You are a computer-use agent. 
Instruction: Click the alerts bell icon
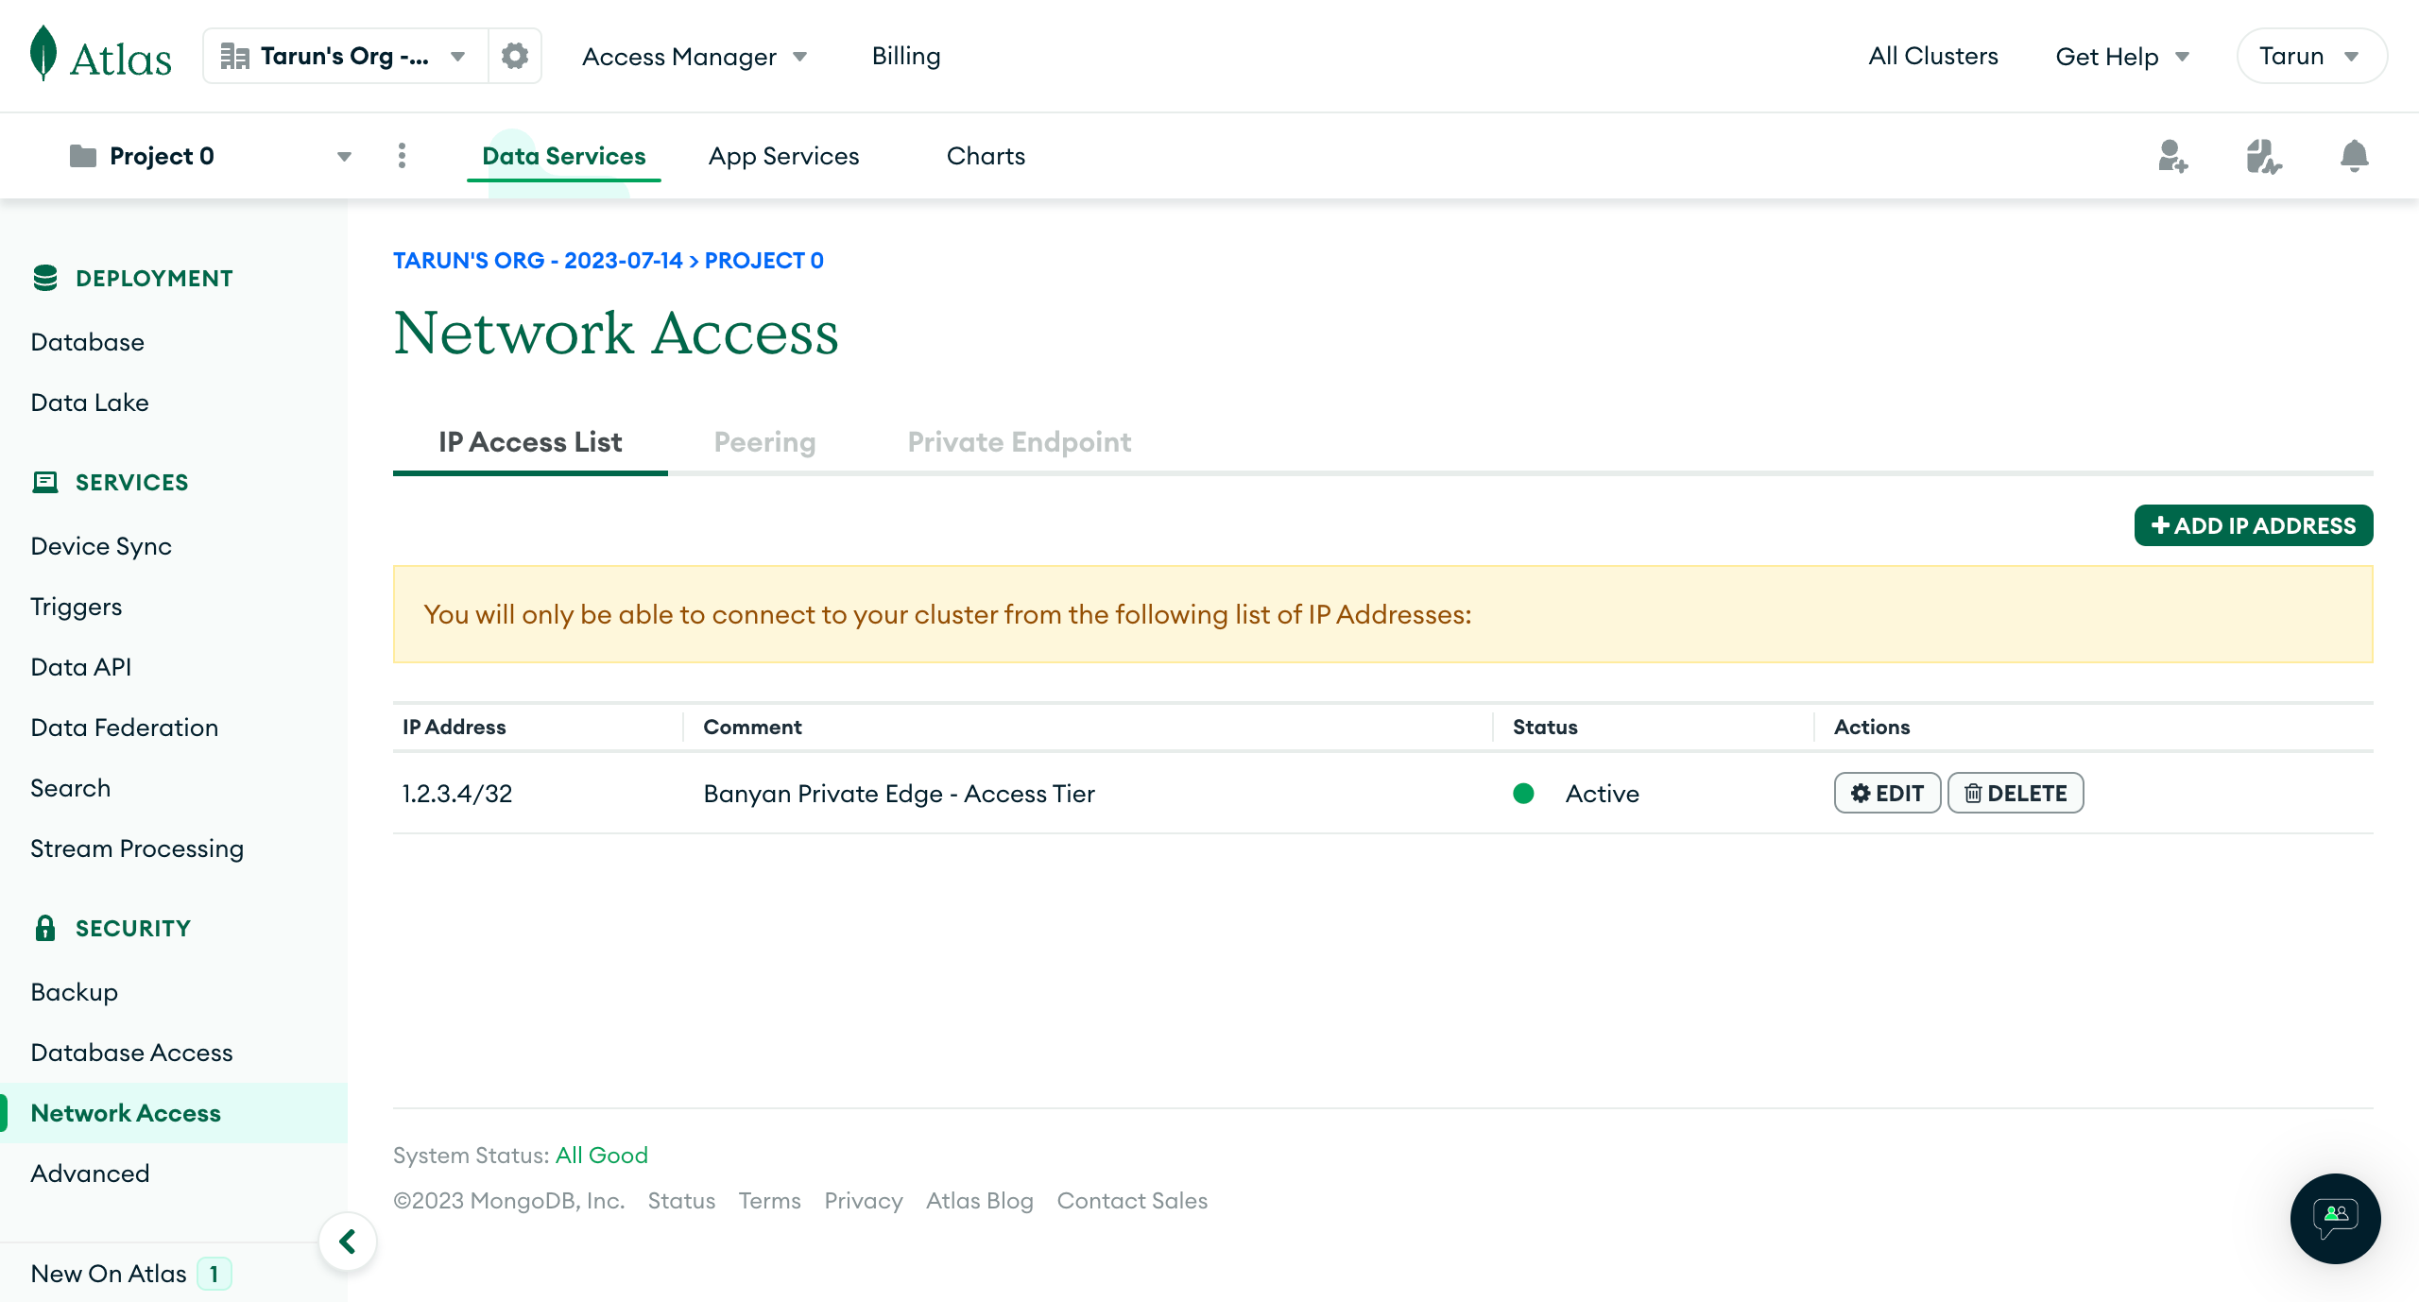click(2354, 156)
